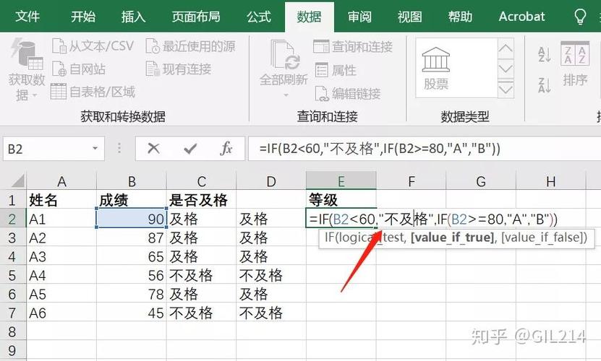Click 从文本/CSV import button
The height and width of the screenshot is (361, 601).
[93, 46]
